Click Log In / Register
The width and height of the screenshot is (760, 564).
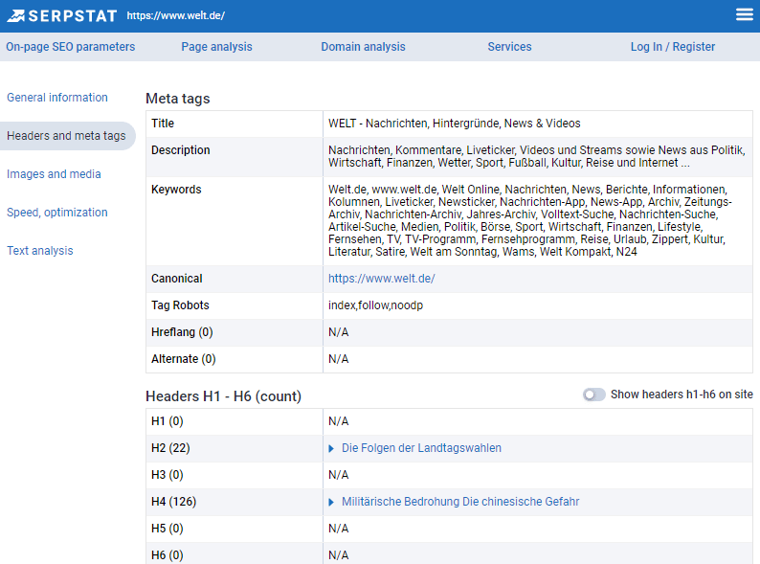[672, 47]
